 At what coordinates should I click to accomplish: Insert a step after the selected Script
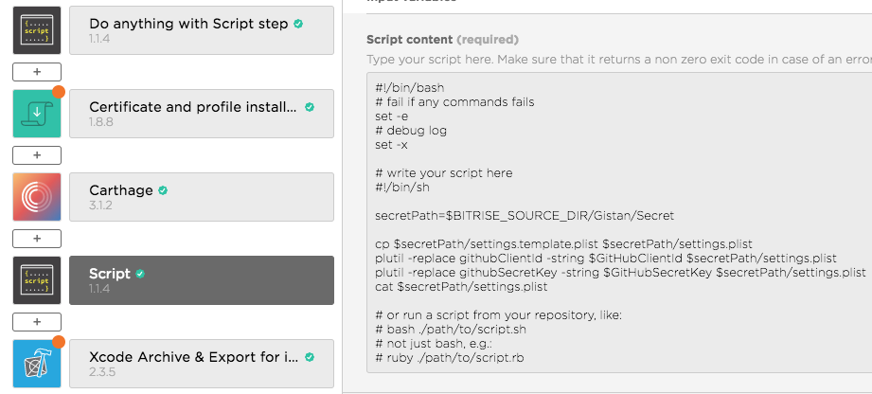coord(37,321)
